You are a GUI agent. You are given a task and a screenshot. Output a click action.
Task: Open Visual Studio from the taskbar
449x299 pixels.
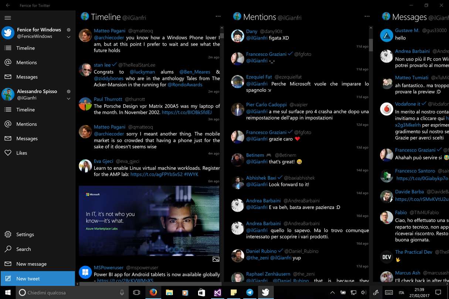tap(218, 292)
